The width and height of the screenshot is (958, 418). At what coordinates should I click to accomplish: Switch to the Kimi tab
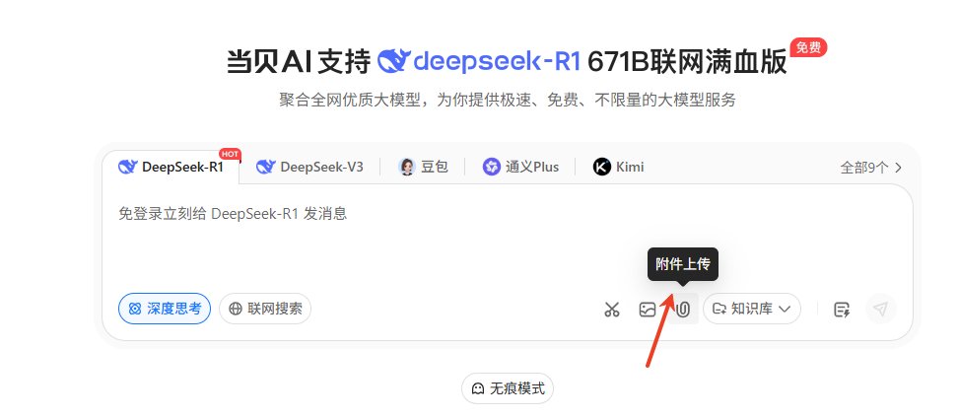pyautogui.click(x=618, y=167)
